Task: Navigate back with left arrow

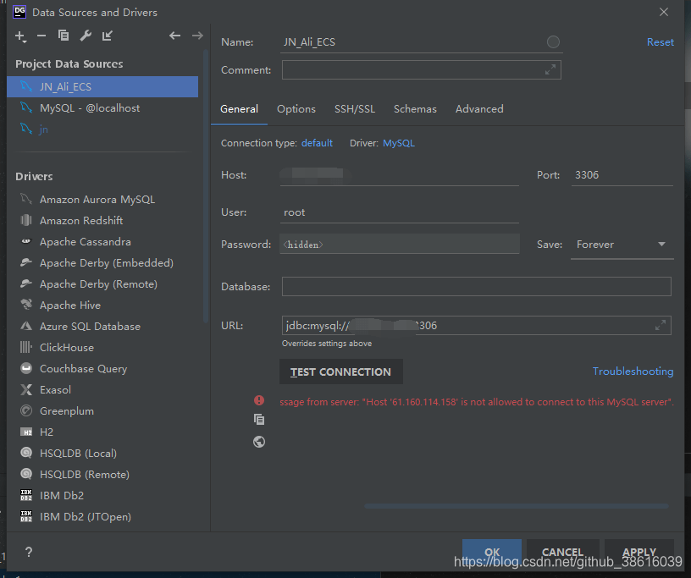Action: point(175,36)
